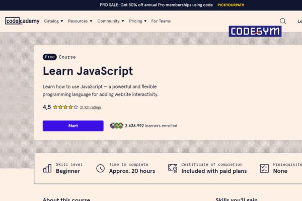This screenshot has height=201, width=302.
Task: Click the 2.636.992 learners enrolled text
Action: (151, 126)
